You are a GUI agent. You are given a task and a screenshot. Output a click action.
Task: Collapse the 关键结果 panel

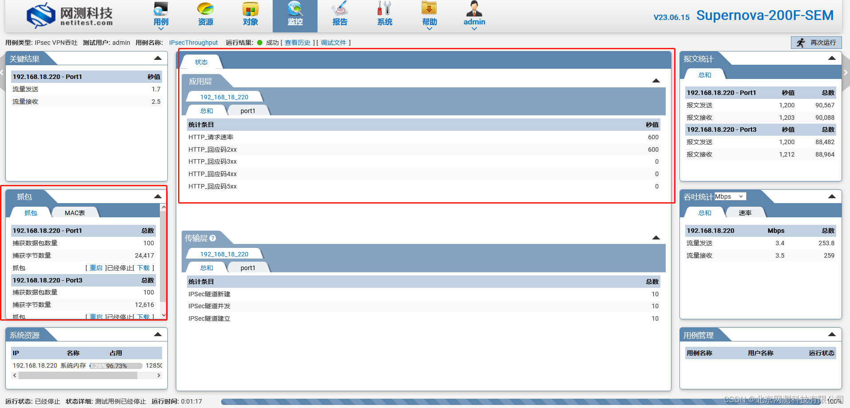point(158,58)
